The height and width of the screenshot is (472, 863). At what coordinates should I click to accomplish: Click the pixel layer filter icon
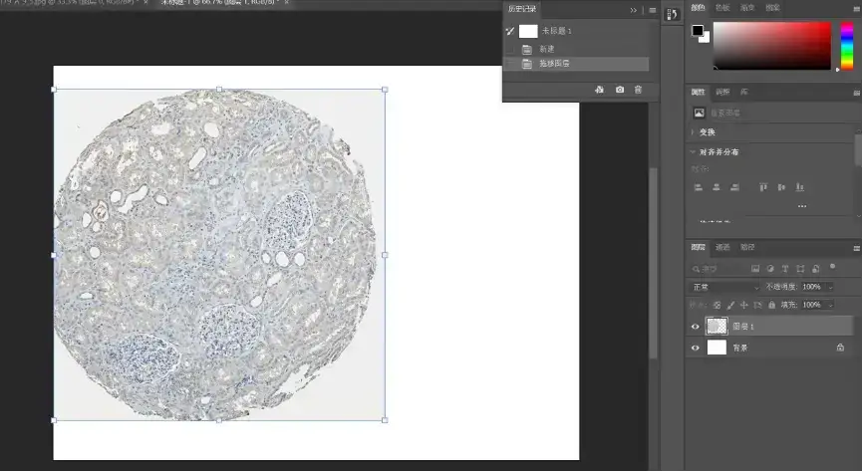tap(755, 269)
